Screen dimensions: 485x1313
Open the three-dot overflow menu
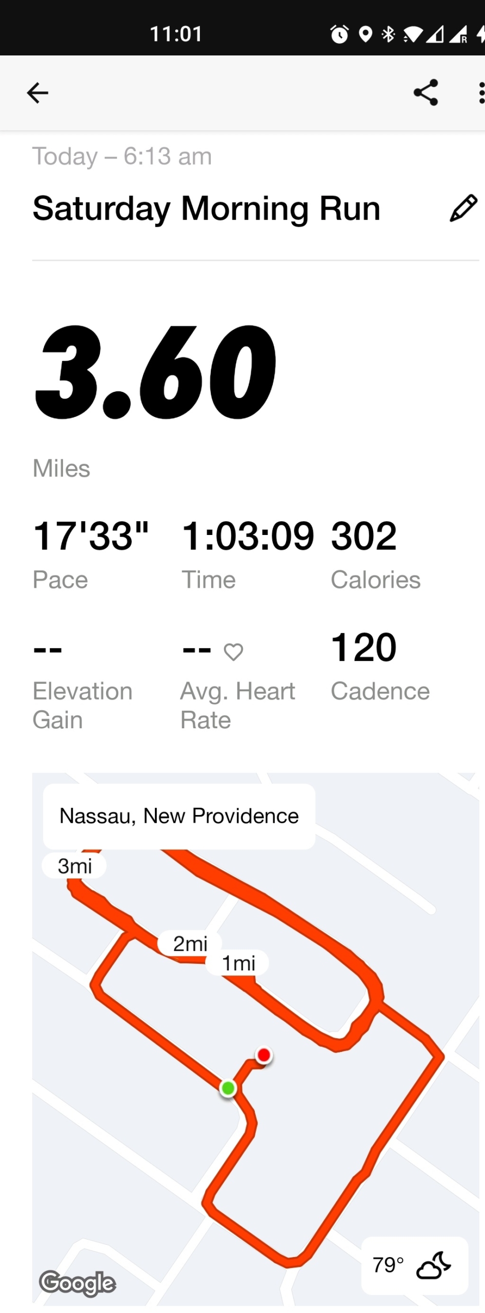pos(480,93)
